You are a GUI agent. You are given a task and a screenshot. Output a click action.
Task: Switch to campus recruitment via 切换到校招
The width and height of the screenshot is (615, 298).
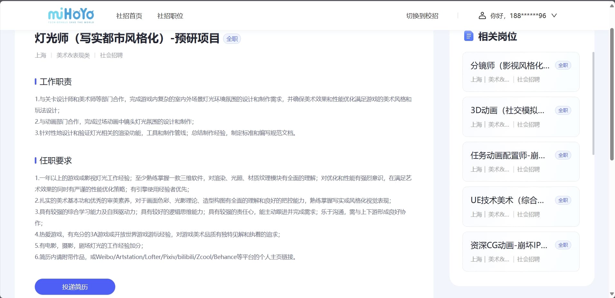[x=422, y=16]
